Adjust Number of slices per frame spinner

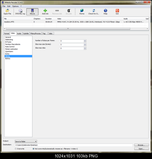pos(85,41)
